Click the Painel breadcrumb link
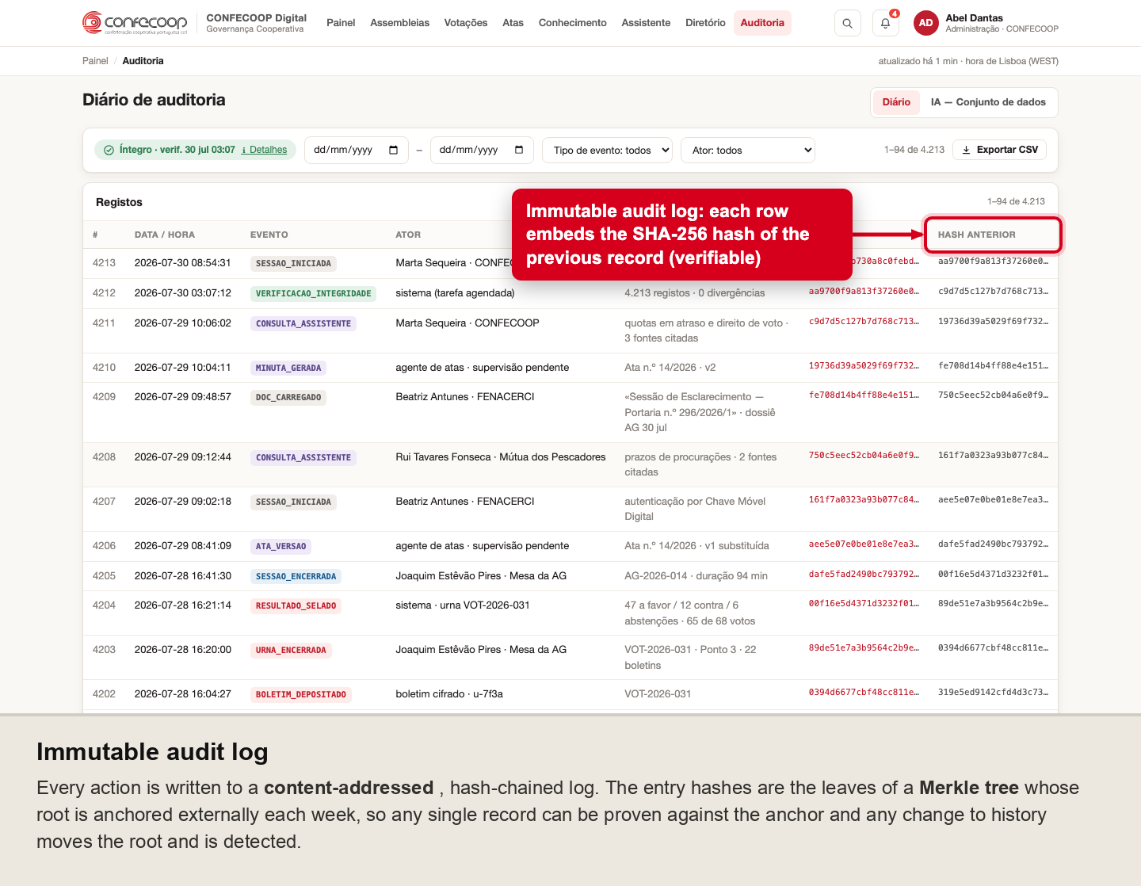The image size is (1141, 886). coord(95,61)
